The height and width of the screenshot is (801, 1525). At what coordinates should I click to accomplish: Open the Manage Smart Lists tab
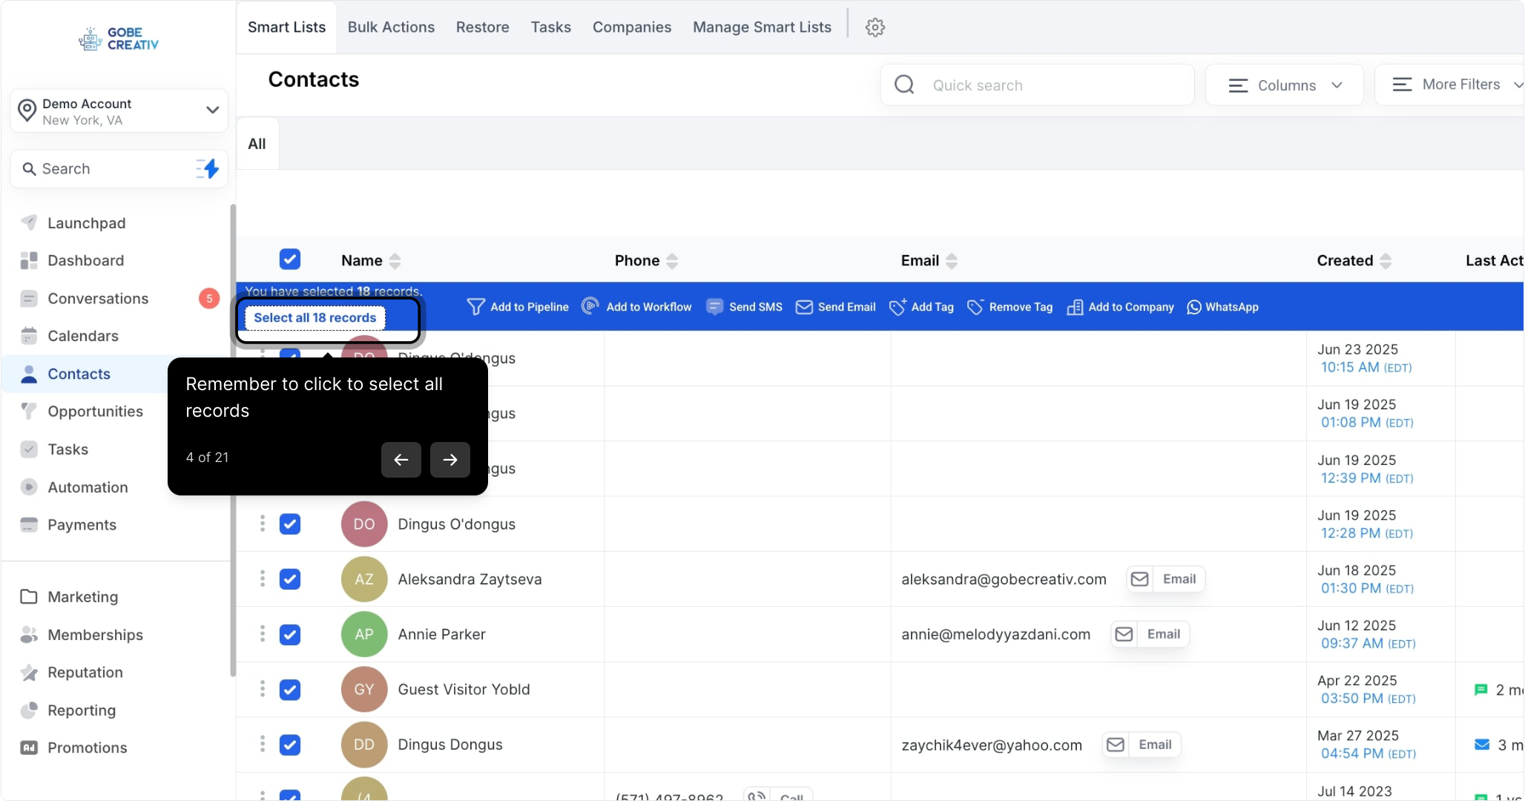point(762,27)
